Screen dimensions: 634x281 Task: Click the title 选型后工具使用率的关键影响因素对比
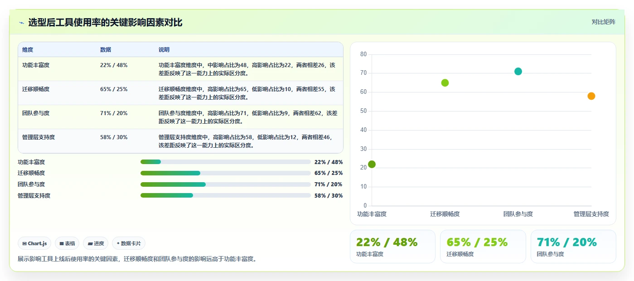(105, 23)
